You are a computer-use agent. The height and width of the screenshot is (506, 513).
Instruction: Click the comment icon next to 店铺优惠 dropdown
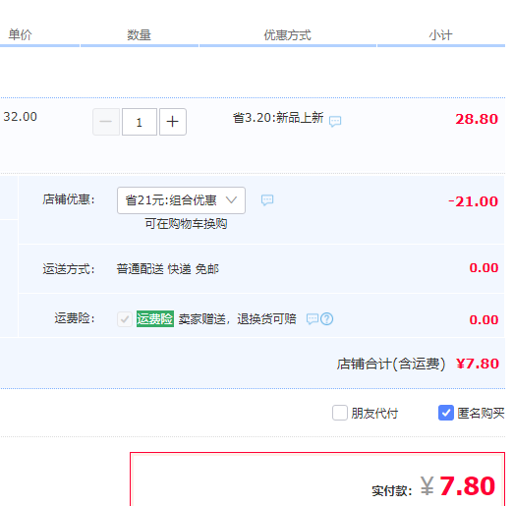coord(267,199)
